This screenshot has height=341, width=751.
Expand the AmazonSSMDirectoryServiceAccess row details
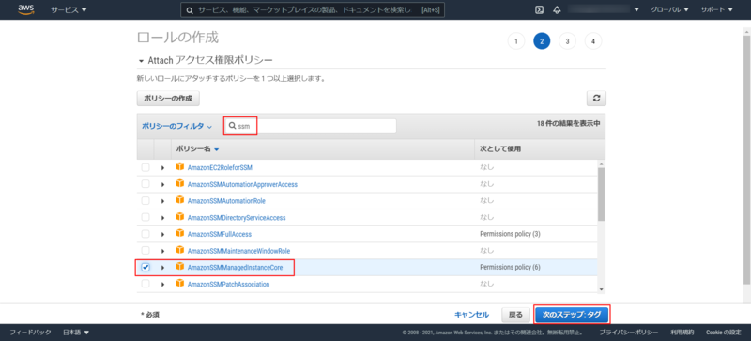[x=162, y=218]
